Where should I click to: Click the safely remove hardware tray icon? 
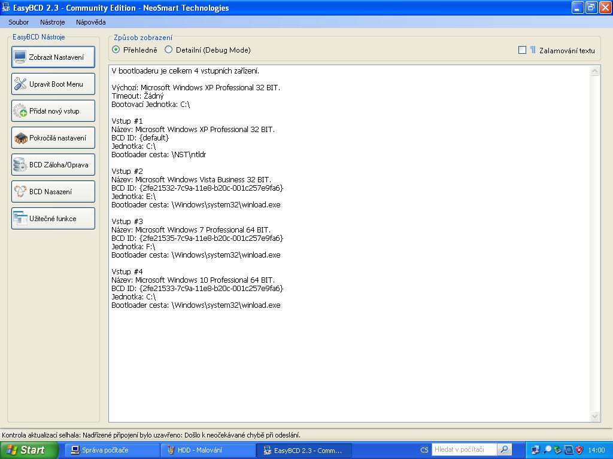point(557,450)
